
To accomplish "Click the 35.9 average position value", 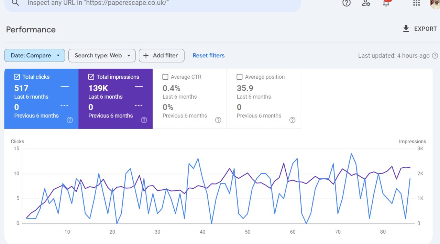I will point(245,88).
